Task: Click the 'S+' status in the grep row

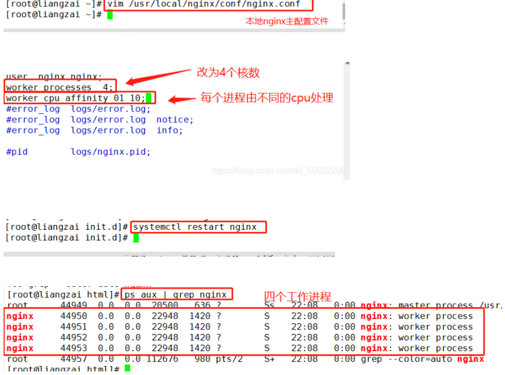Action: pos(269,359)
